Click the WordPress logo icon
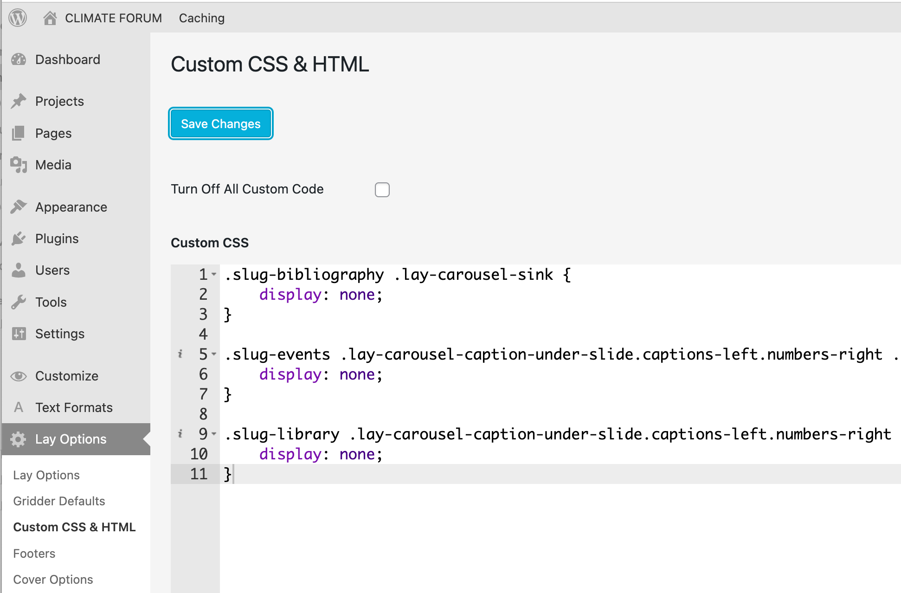This screenshot has width=901, height=593. pyautogui.click(x=18, y=18)
